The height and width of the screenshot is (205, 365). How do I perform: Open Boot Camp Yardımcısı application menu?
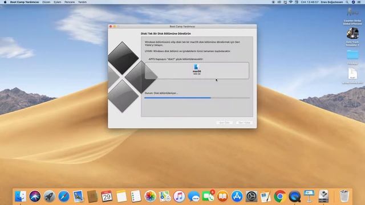click(25, 2)
